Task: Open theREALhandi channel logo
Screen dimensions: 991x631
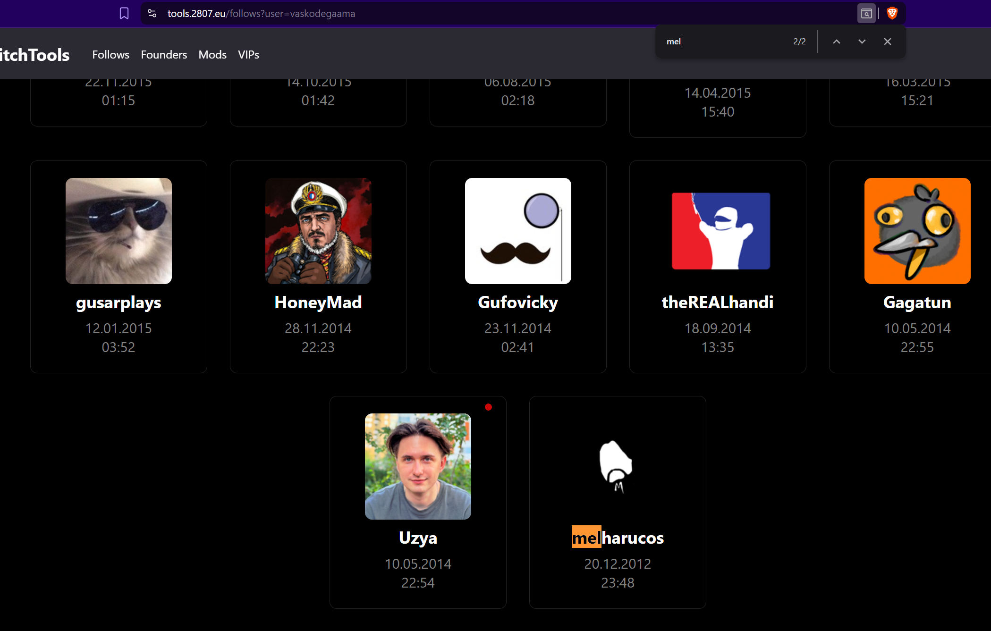Action: (720, 231)
